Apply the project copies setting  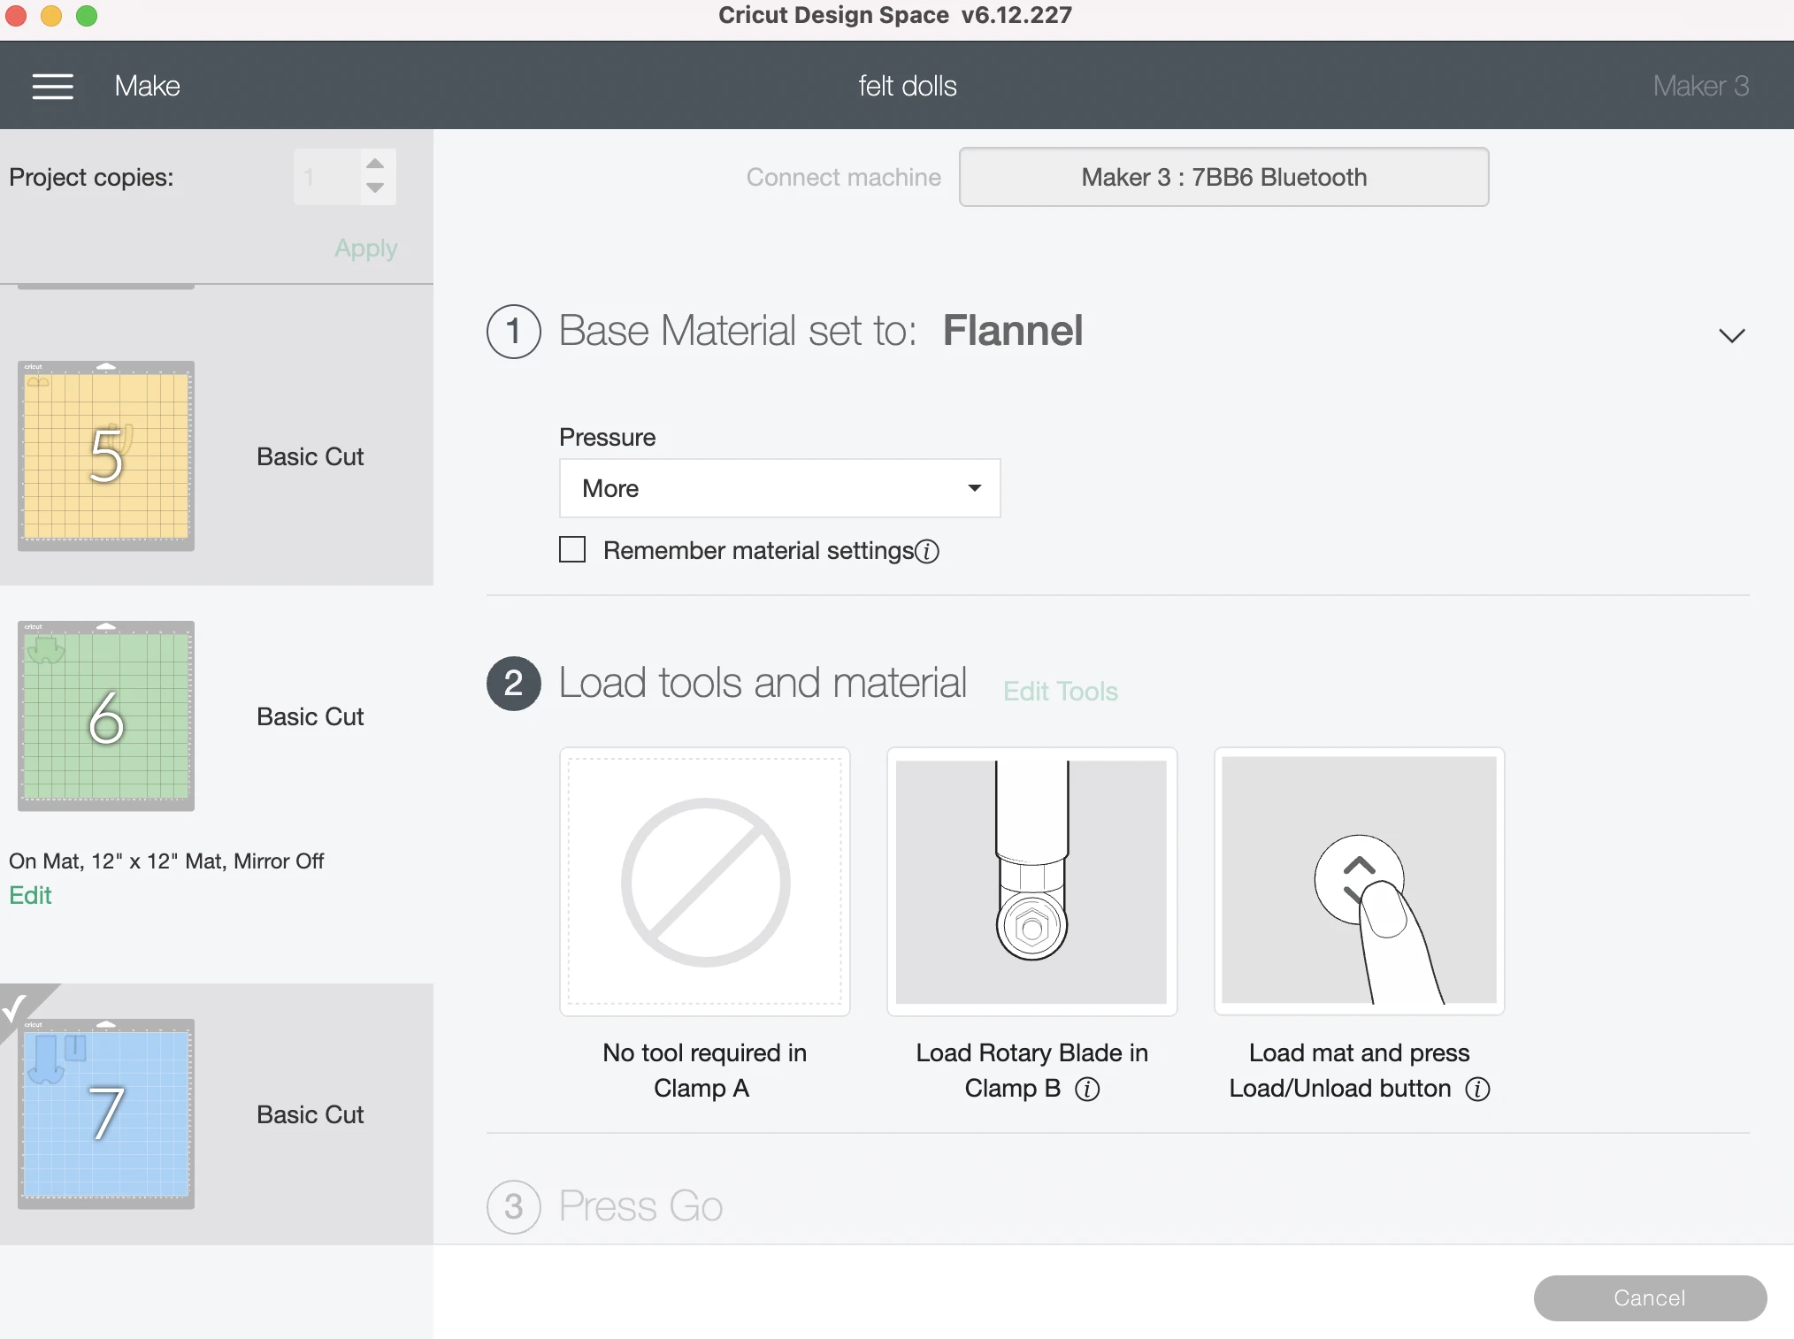pyautogui.click(x=365, y=249)
